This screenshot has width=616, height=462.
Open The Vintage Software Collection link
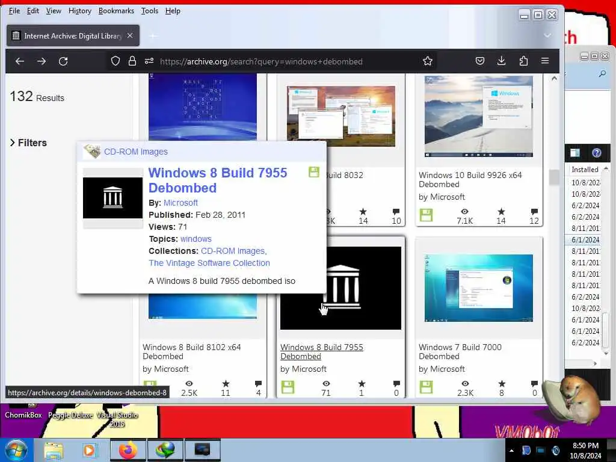pyautogui.click(x=209, y=263)
